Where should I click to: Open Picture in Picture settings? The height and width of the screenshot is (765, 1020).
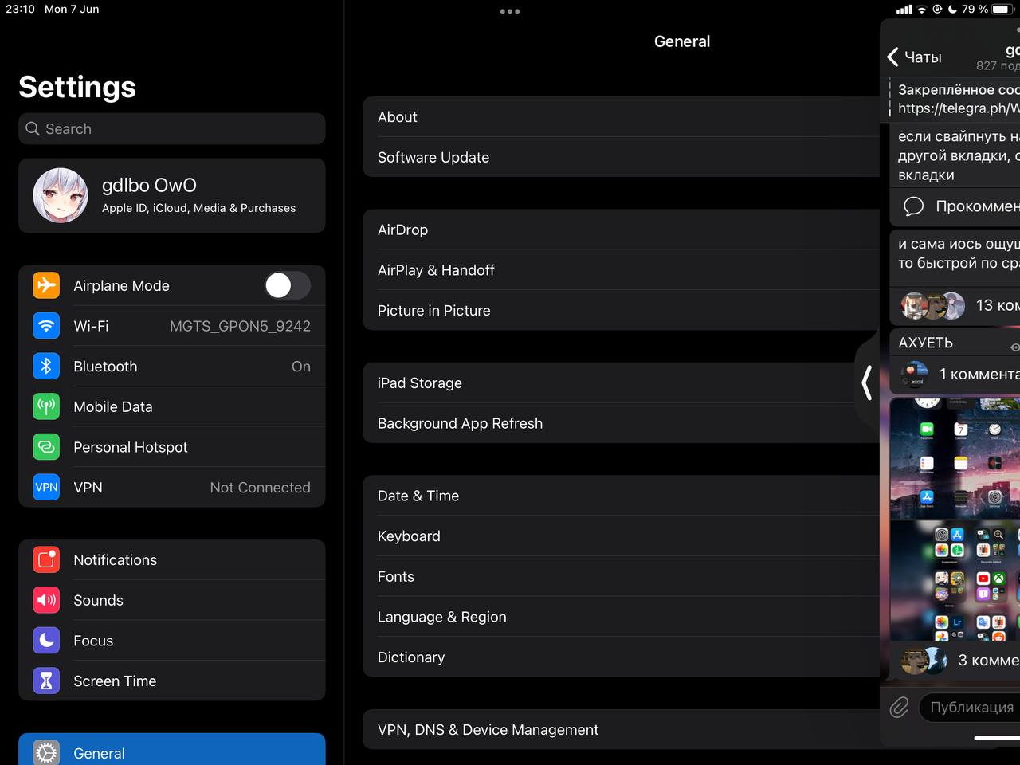coord(622,310)
